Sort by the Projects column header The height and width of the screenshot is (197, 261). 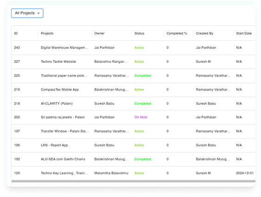tap(47, 33)
